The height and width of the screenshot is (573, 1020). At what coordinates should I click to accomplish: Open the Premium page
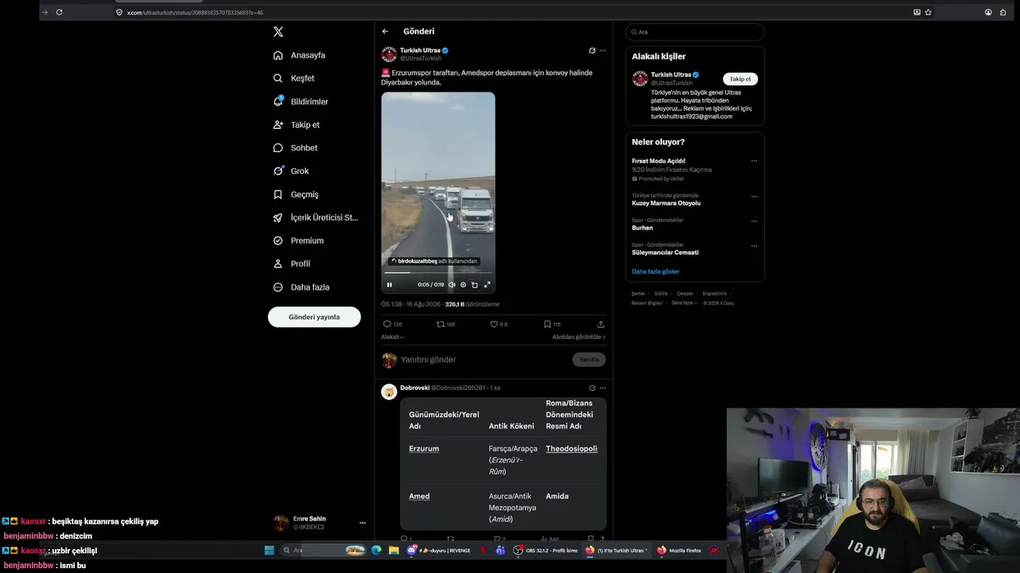(299, 240)
